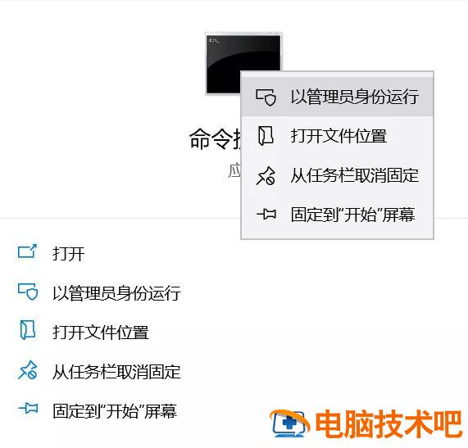Click 以管理员身份运行 in the lower action list
This screenshot has width=468, height=448.
point(116,293)
